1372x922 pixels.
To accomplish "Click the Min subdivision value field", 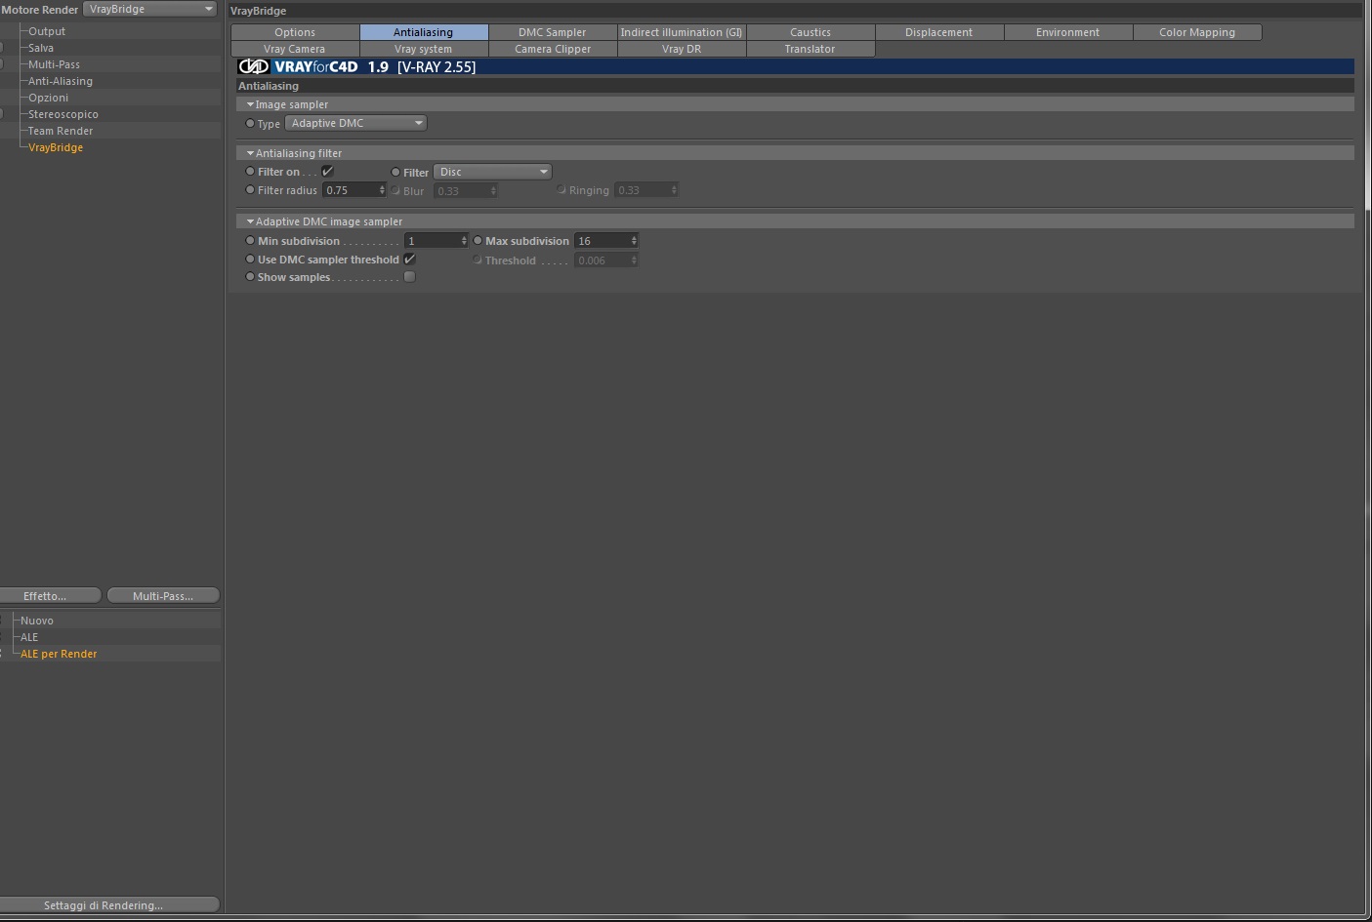I will point(432,241).
